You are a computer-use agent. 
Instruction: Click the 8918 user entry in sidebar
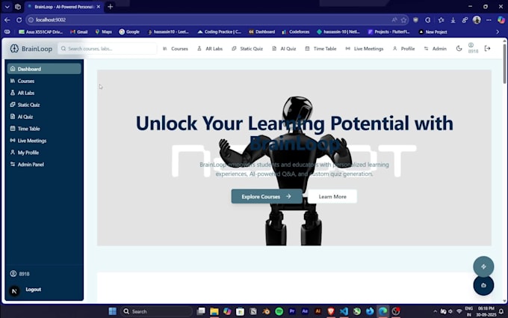[19, 274]
